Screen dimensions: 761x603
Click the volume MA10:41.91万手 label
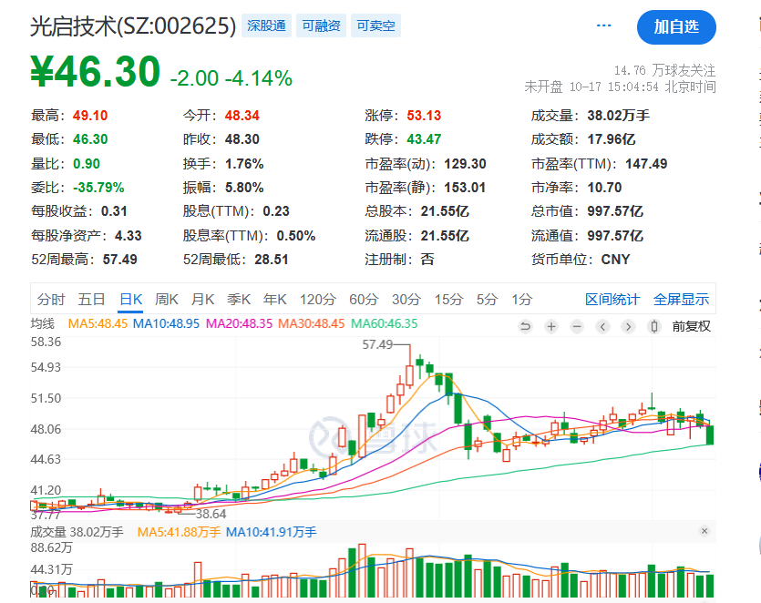272,532
